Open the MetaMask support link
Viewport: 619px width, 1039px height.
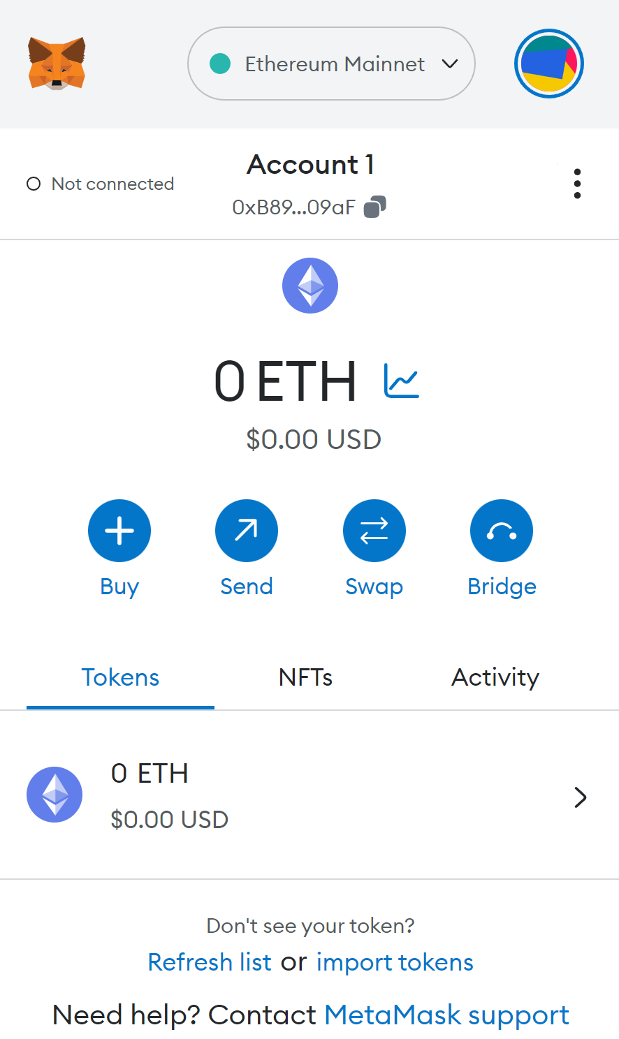click(446, 1015)
